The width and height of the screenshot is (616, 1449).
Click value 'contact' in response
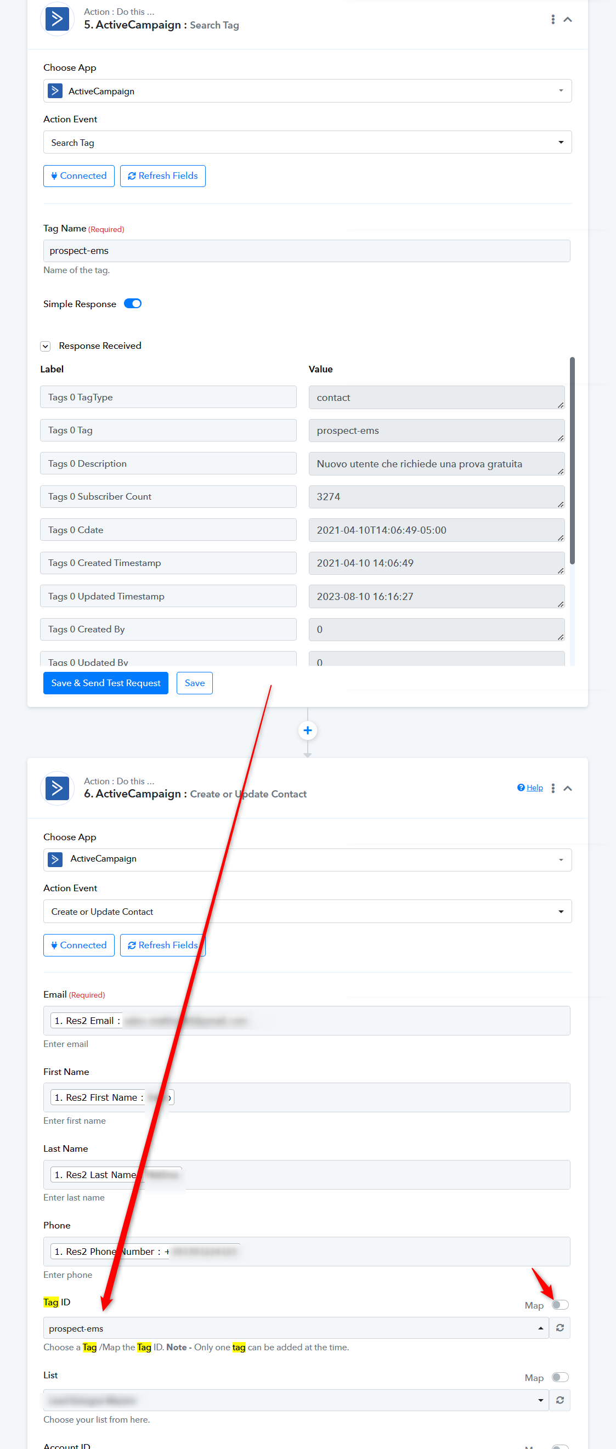[437, 397]
